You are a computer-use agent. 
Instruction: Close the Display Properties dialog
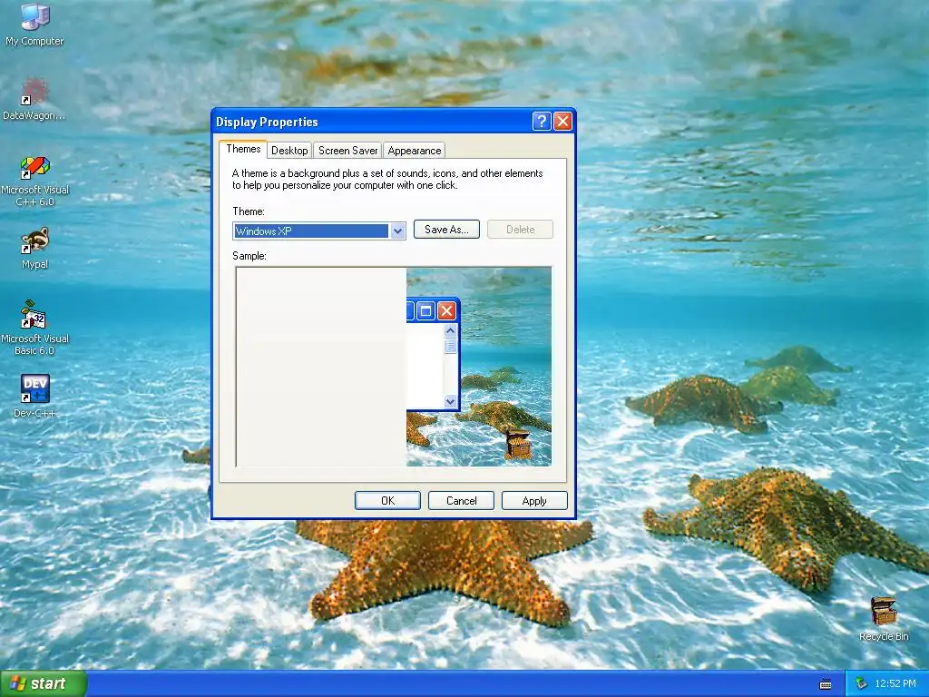562,122
